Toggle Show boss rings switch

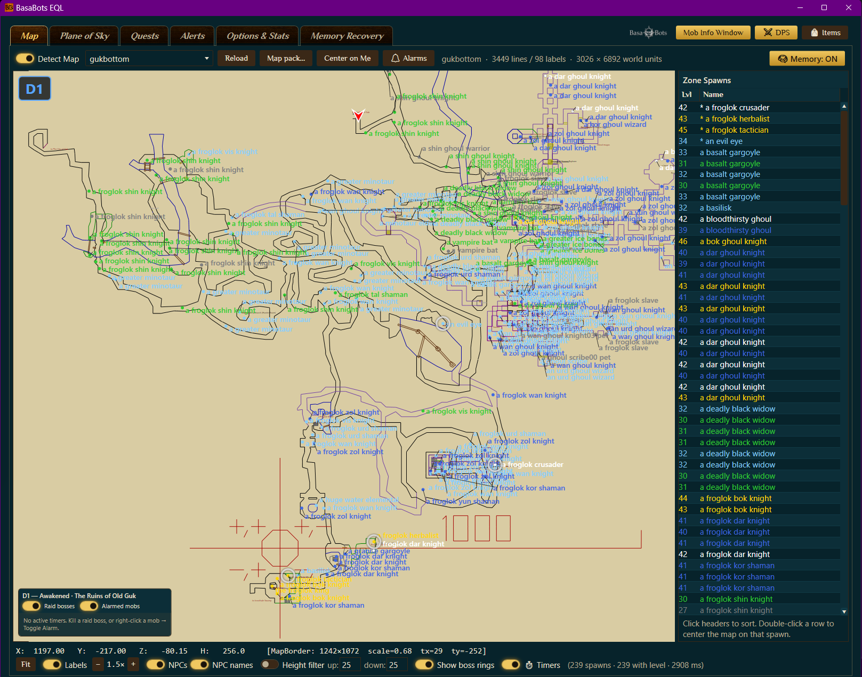(x=424, y=665)
